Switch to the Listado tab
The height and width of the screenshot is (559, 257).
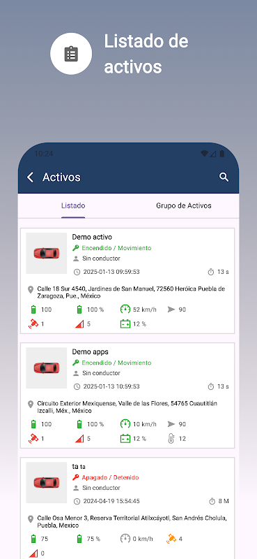(x=73, y=205)
